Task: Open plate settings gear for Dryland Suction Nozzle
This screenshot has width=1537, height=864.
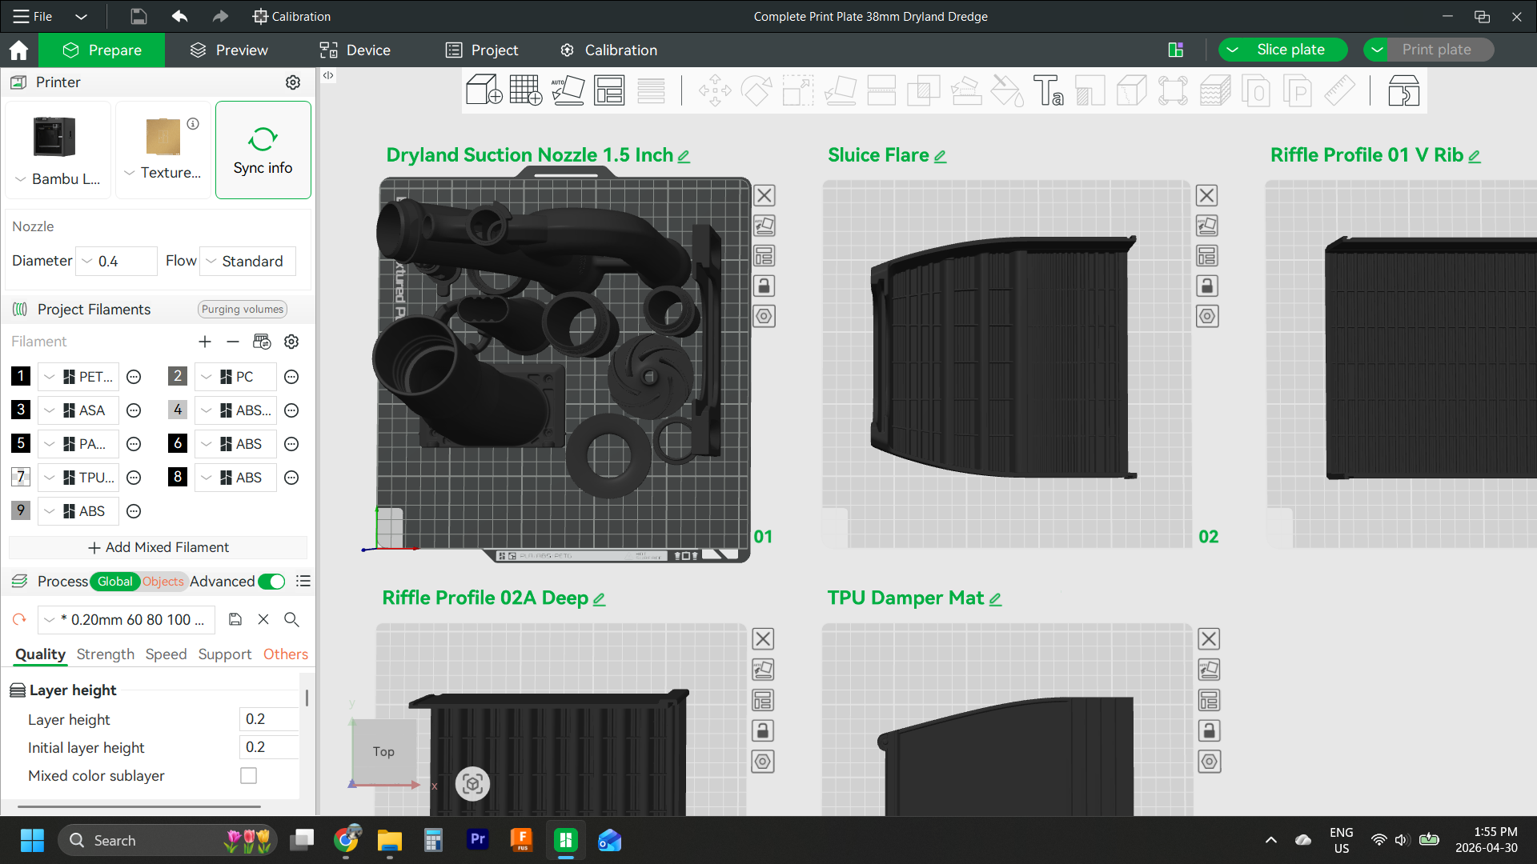Action: [x=764, y=316]
